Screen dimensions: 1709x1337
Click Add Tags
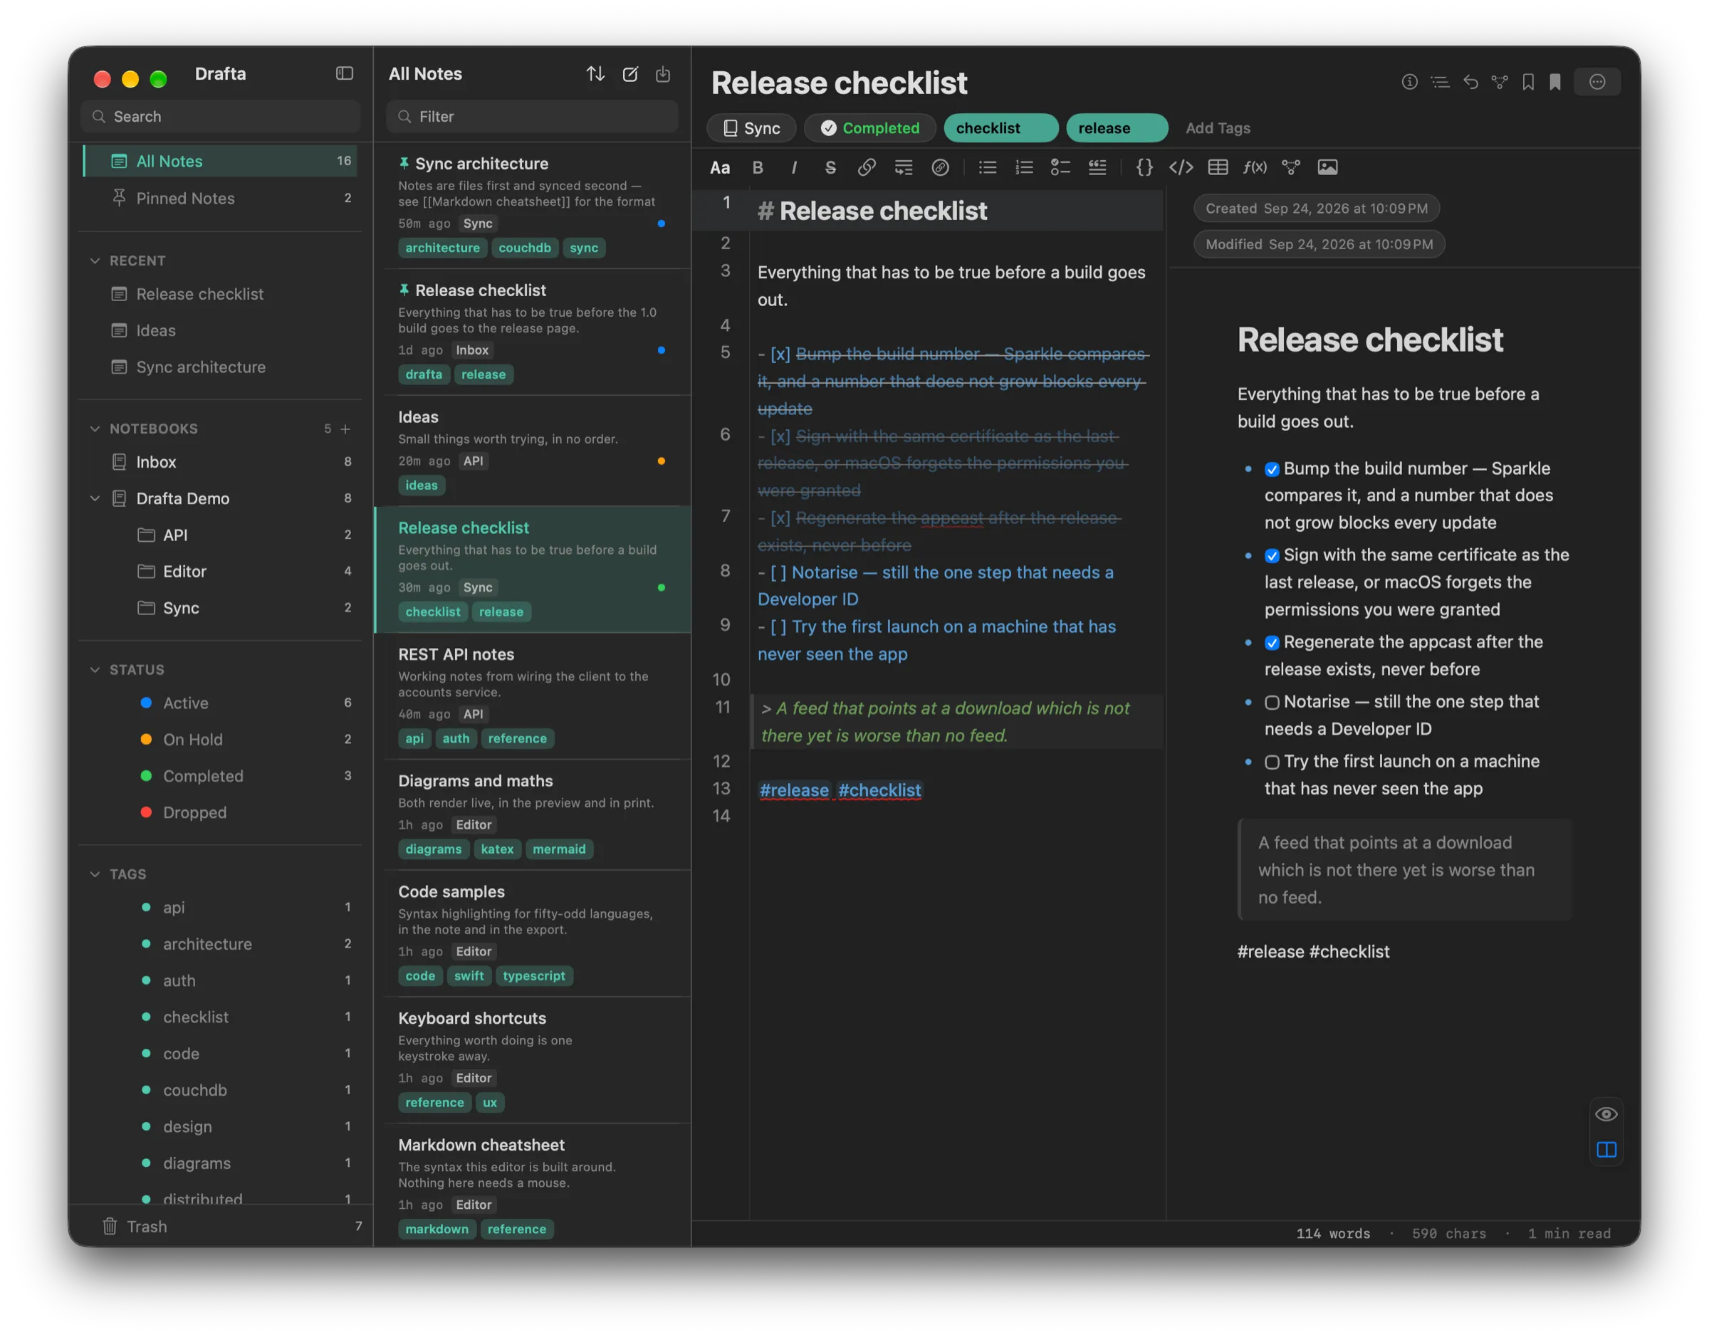(1218, 128)
